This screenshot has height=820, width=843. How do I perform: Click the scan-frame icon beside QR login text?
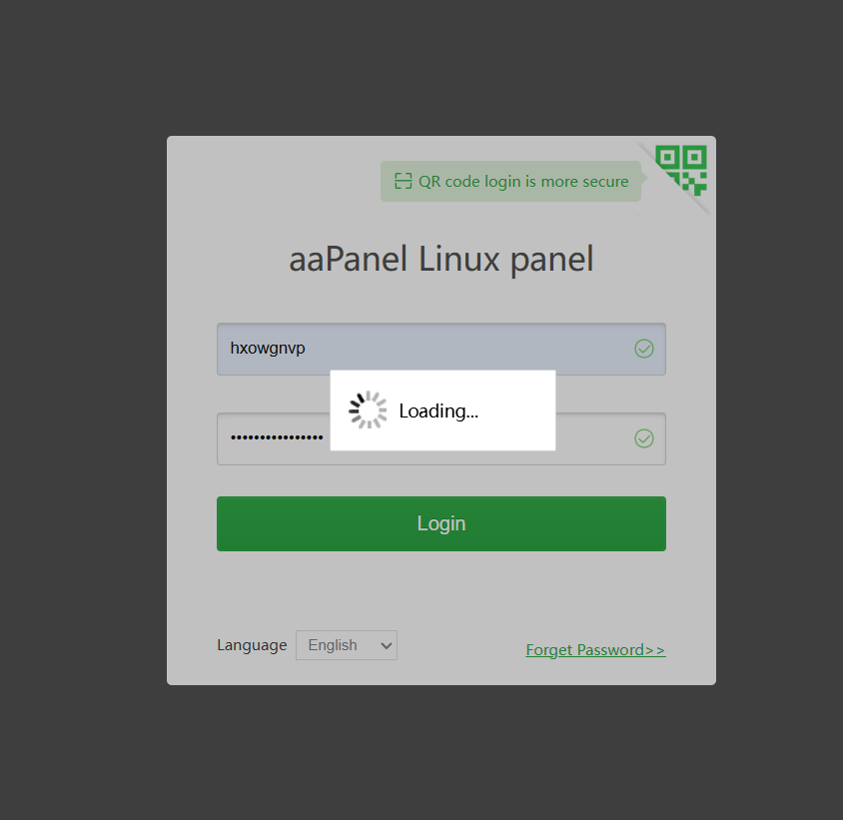[403, 181]
